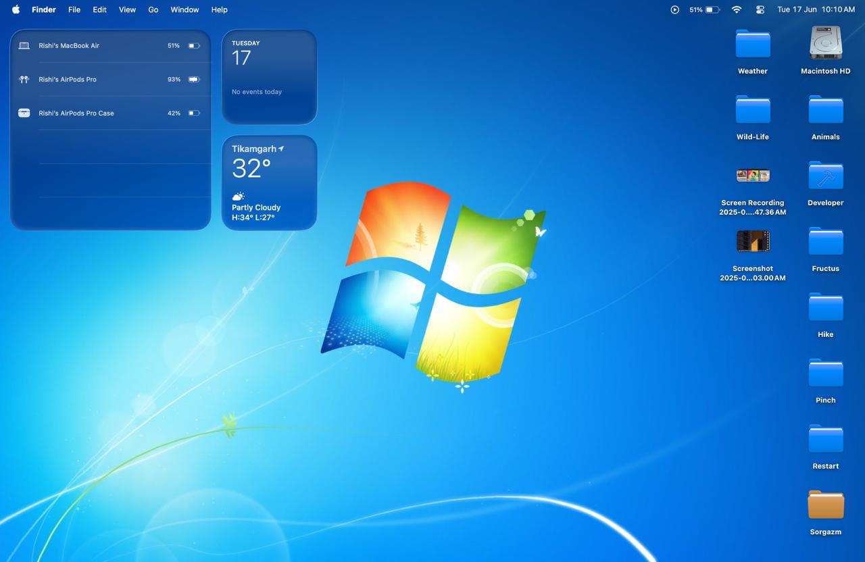Image resolution: width=865 pixels, height=562 pixels.
Task: Click the Sorgazm folder name label
Action: click(x=826, y=532)
